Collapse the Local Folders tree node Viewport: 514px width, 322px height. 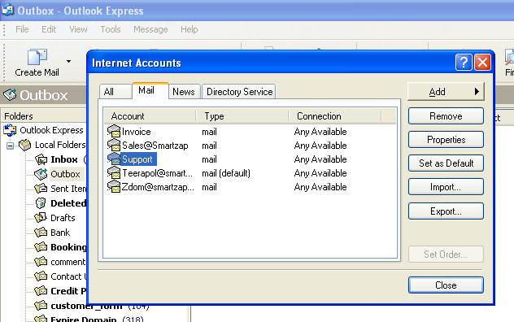(10, 146)
